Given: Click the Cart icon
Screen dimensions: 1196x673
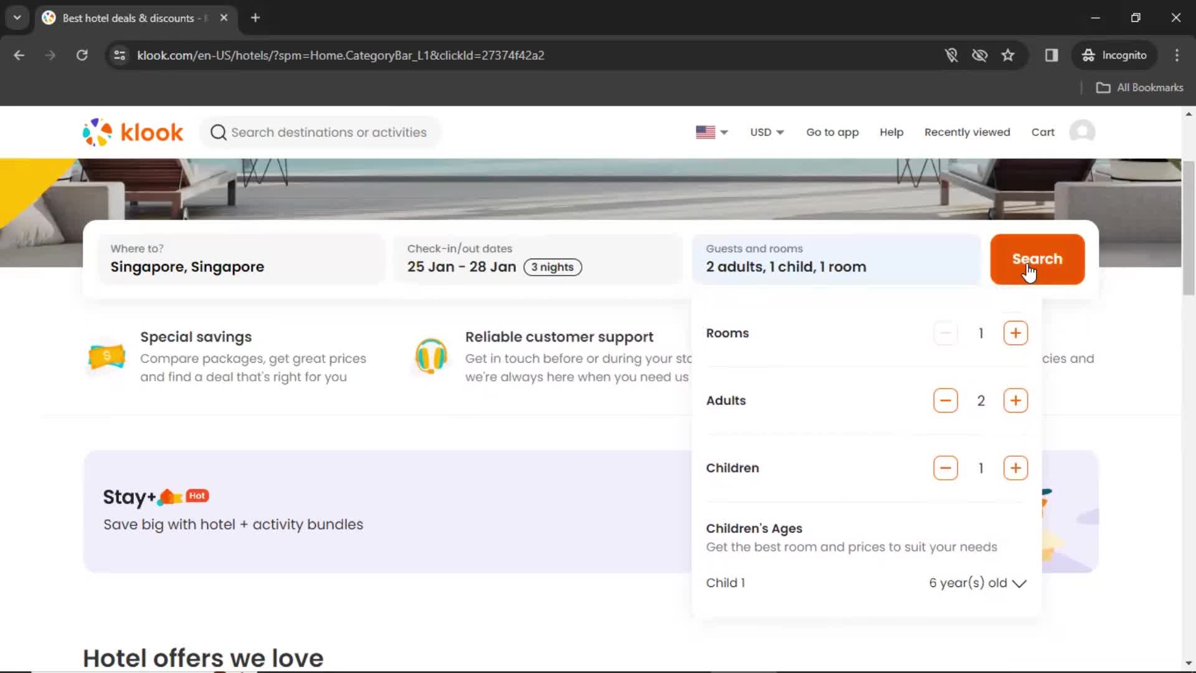Looking at the screenshot, I should click(x=1043, y=132).
